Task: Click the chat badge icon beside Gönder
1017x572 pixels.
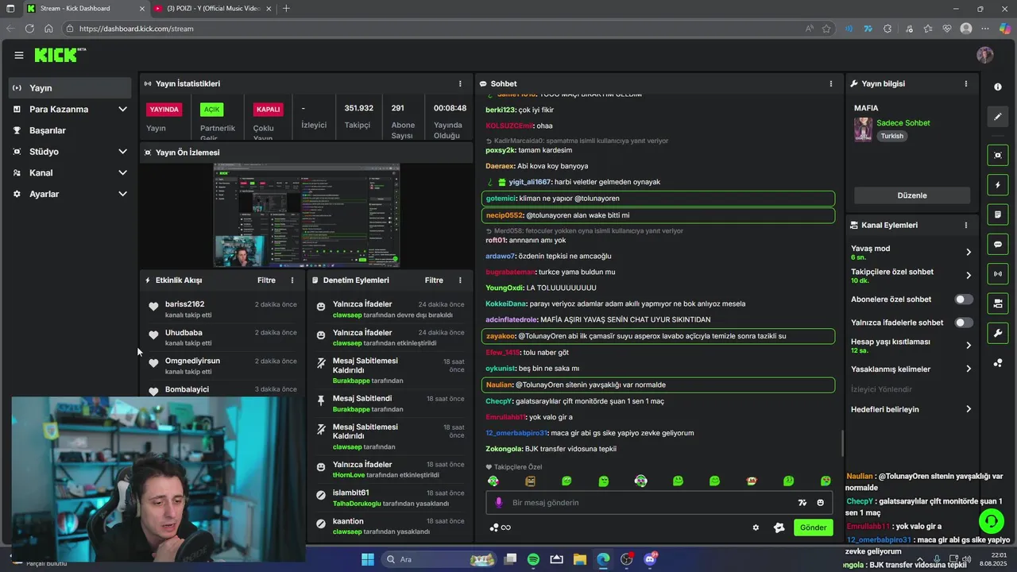Action: [x=779, y=528]
